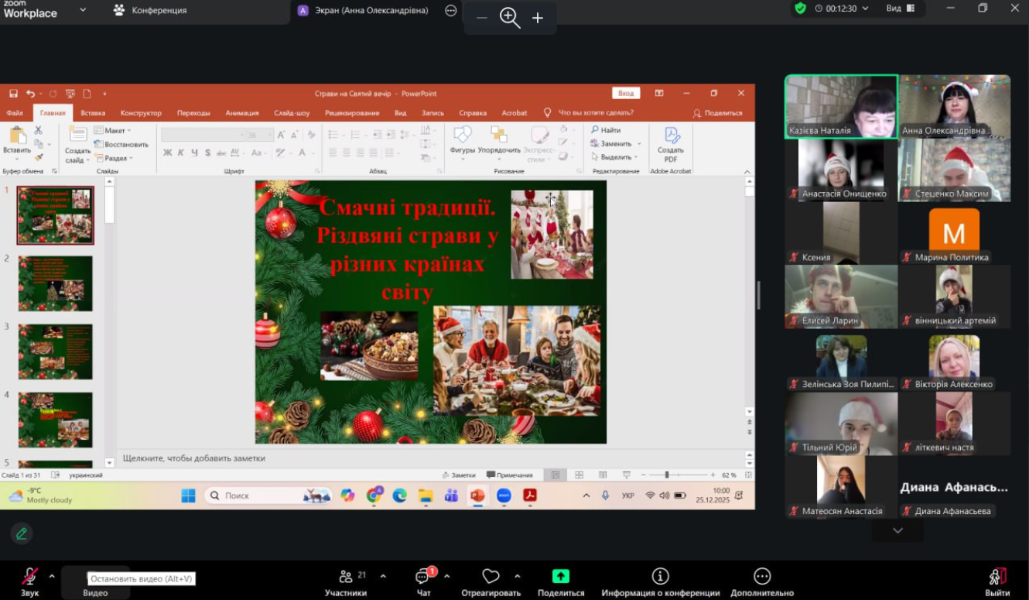1029x600 pixels.
Task: Open screen share options next to presenter name
Action: [451, 10]
